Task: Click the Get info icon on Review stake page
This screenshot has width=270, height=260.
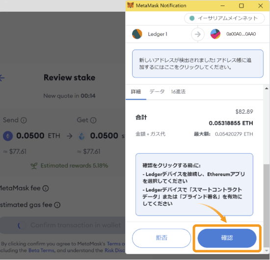Action: (93, 120)
